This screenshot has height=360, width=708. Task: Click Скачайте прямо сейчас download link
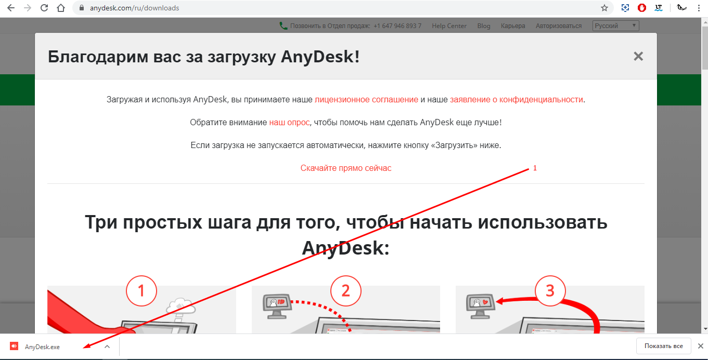pos(346,168)
